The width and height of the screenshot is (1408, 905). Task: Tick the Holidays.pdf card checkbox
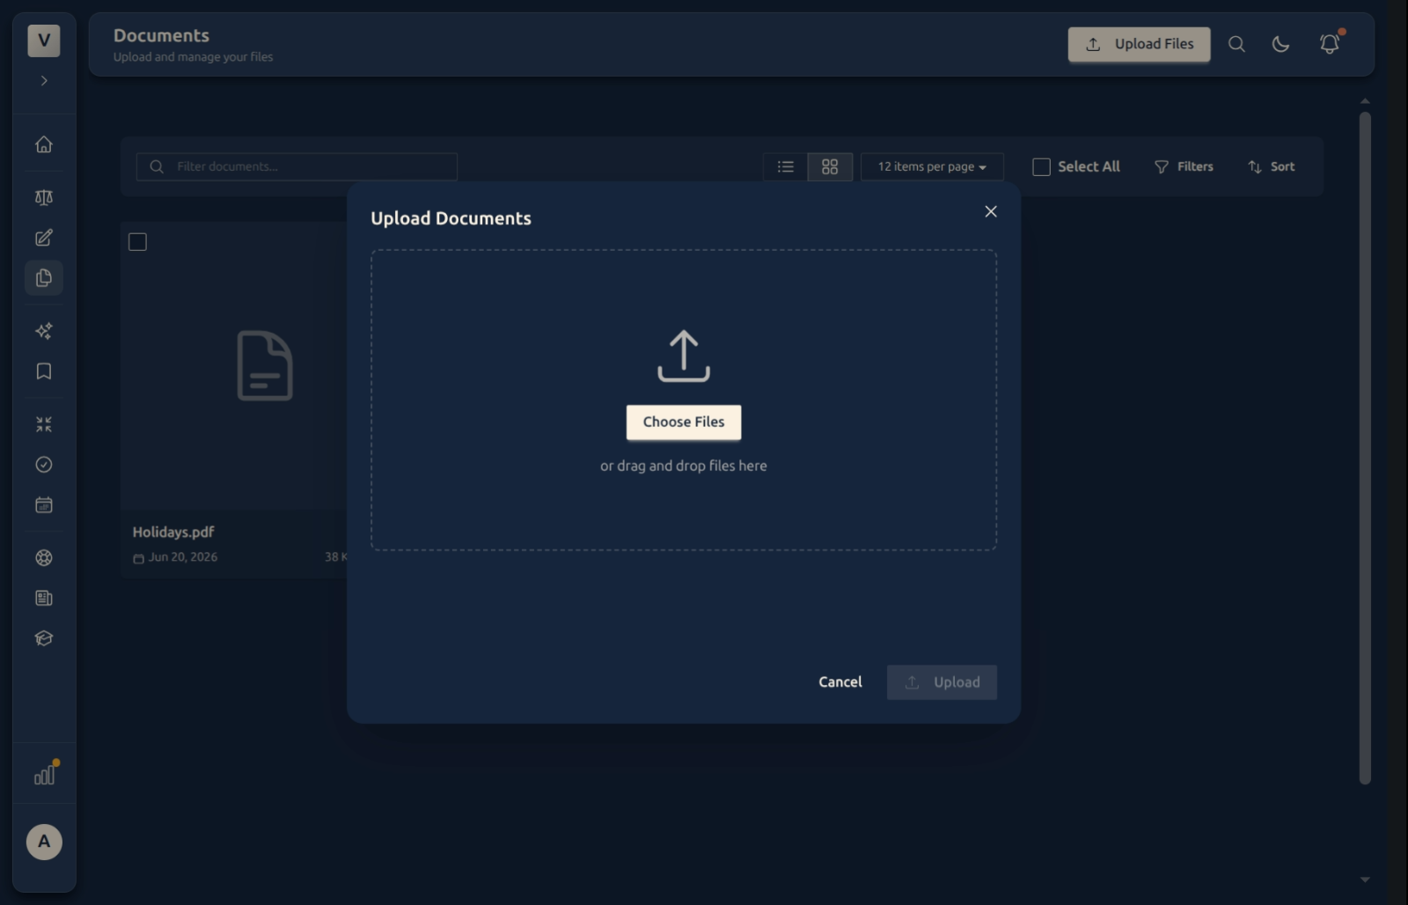137,242
